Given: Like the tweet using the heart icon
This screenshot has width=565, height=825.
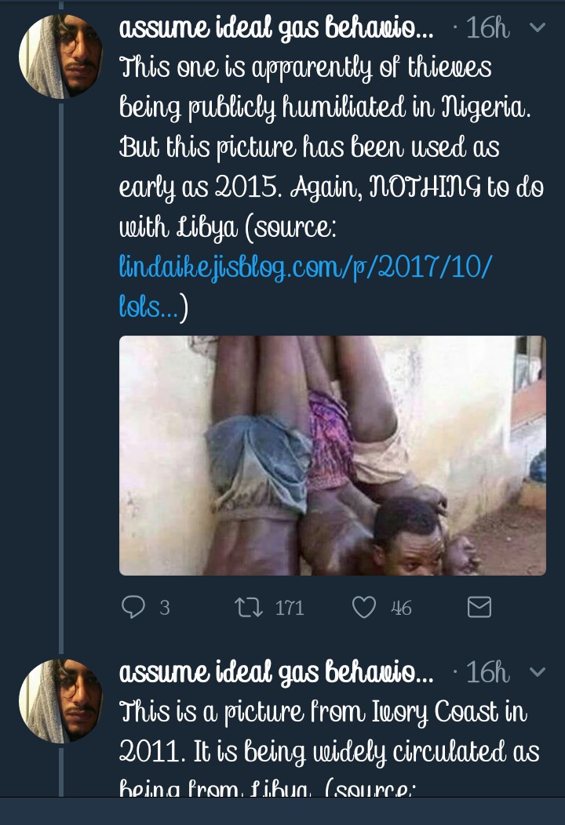Looking at the screenshot, I should pyautogui.click(x=363, y=607).
